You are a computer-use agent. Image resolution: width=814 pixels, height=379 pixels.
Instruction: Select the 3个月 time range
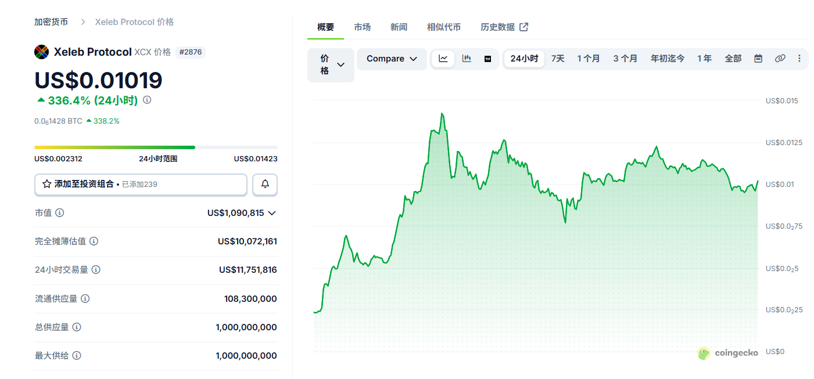[625, 59]
